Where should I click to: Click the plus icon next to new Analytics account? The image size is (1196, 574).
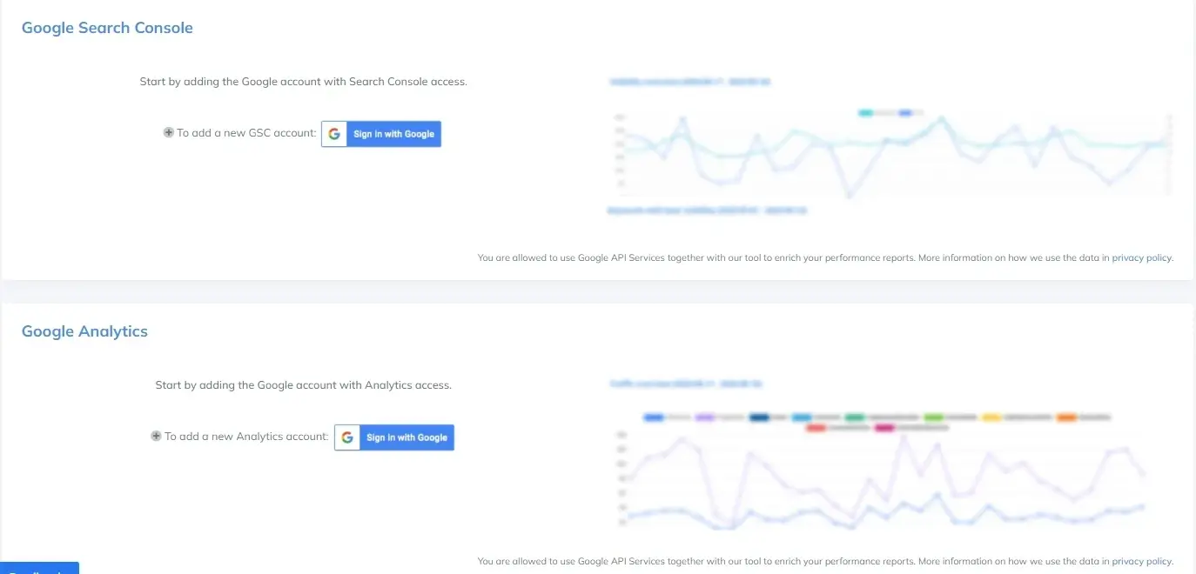156,436
